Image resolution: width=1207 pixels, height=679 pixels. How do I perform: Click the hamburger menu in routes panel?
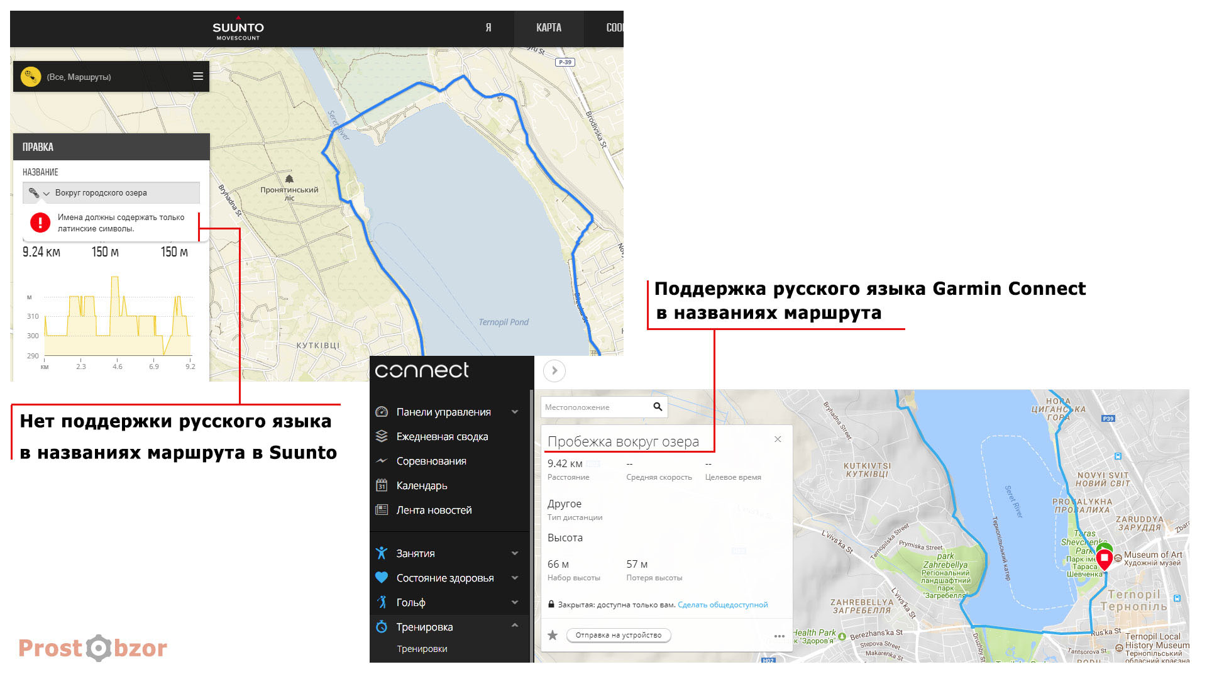pyautogui.click(x=197, y=77)
